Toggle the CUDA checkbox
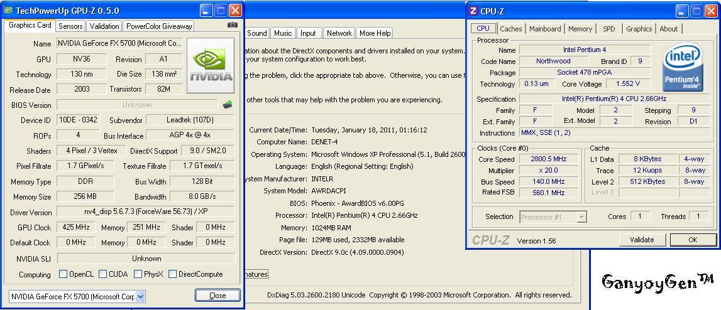 (x=102, y=274)
